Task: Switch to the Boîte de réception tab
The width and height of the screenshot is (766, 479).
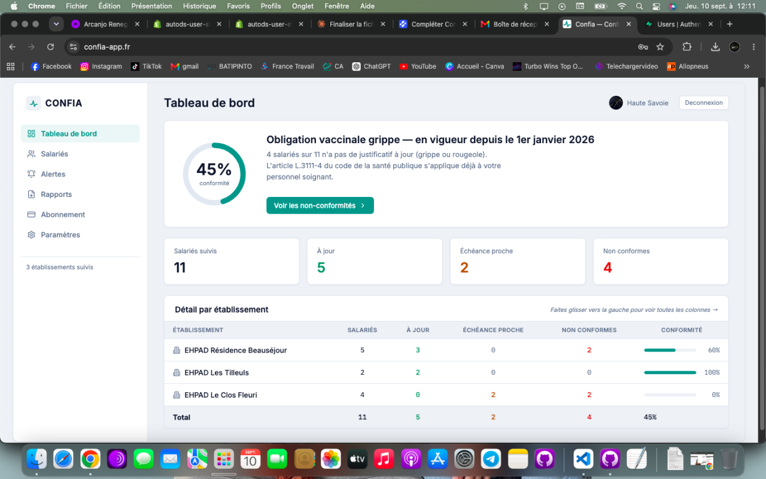Action: (516, 24)
